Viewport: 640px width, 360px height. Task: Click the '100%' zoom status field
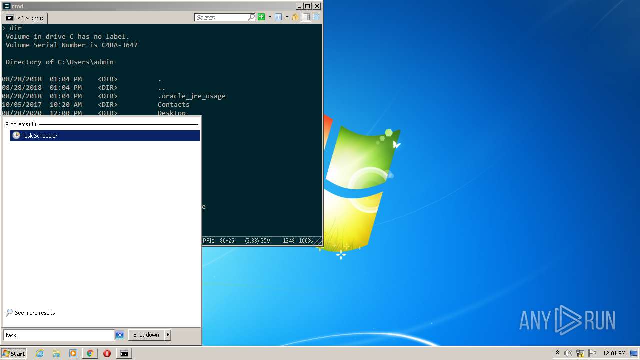coord(306,240)
